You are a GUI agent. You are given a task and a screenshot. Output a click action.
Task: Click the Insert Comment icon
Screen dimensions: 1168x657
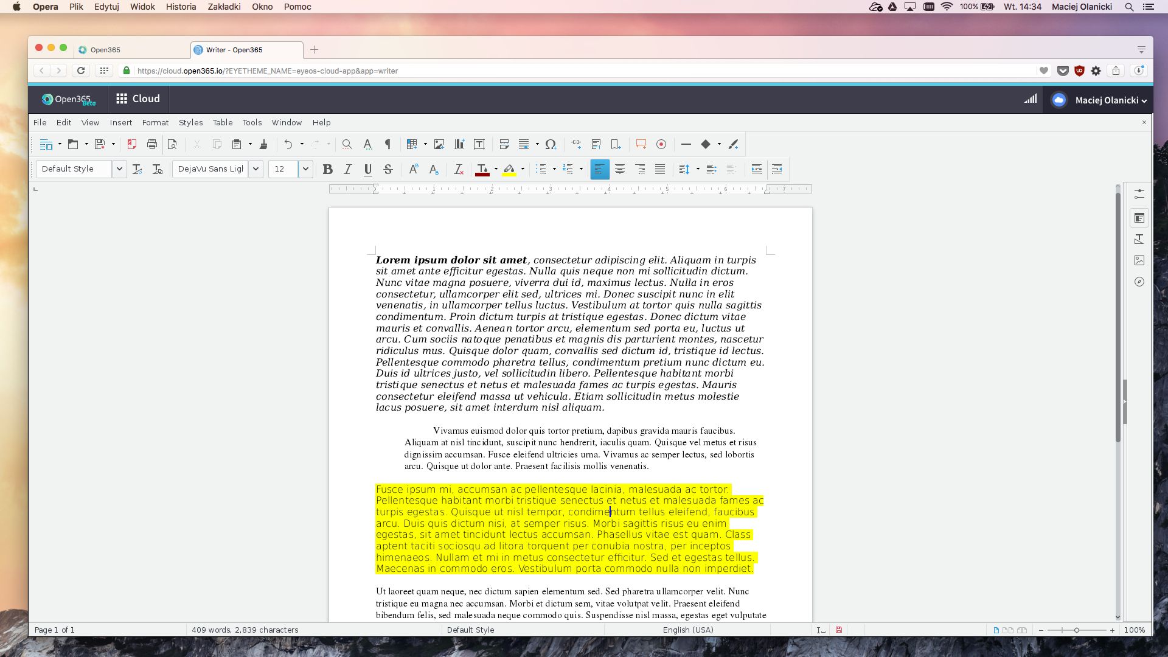(641, 144)
